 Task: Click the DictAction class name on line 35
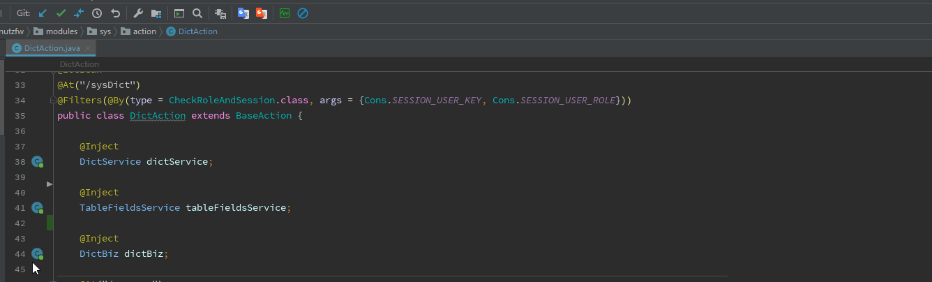(x=158, y=116)
